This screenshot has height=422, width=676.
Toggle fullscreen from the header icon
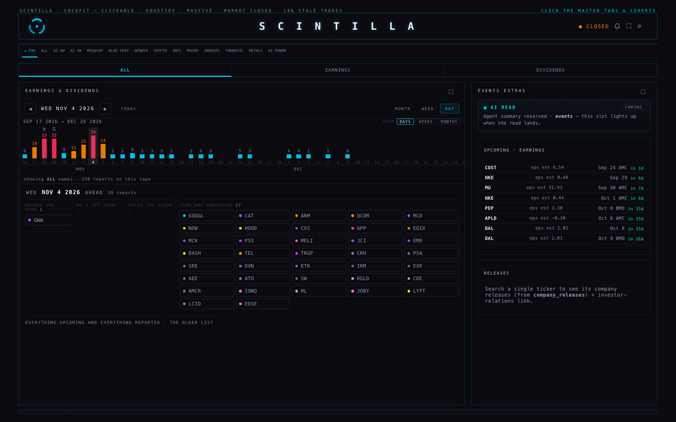(629, 26)
